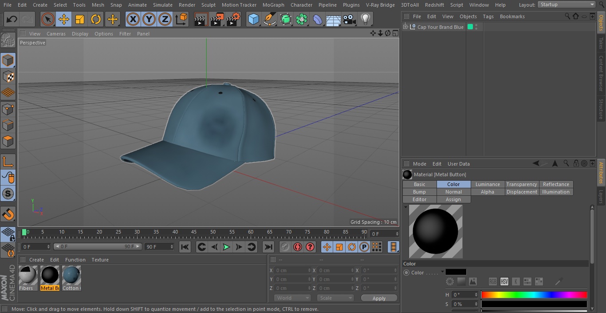
Task: Select the Scale tool
Action: [x=80, y=20]
